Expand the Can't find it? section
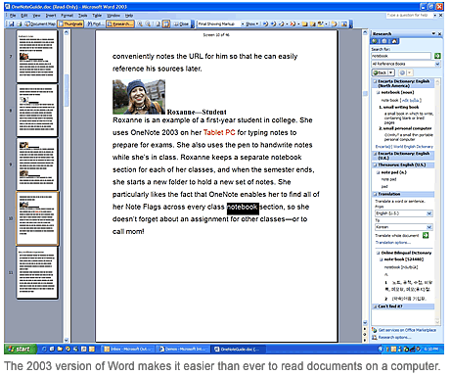Image resolution: width=451 pixels, height=375 pixels. click(x=375, y=306)
